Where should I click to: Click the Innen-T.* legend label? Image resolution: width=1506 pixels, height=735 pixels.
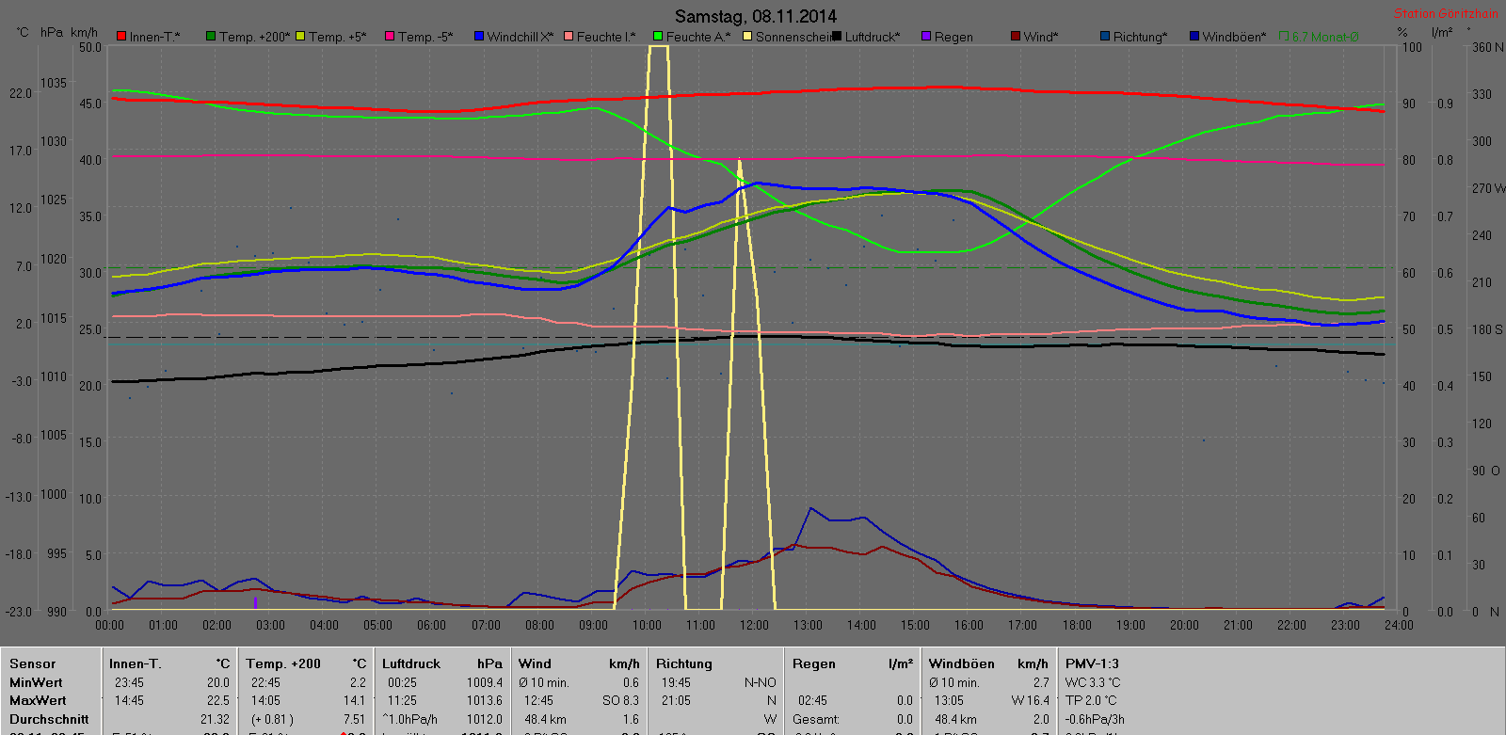[x=154, y=37]
